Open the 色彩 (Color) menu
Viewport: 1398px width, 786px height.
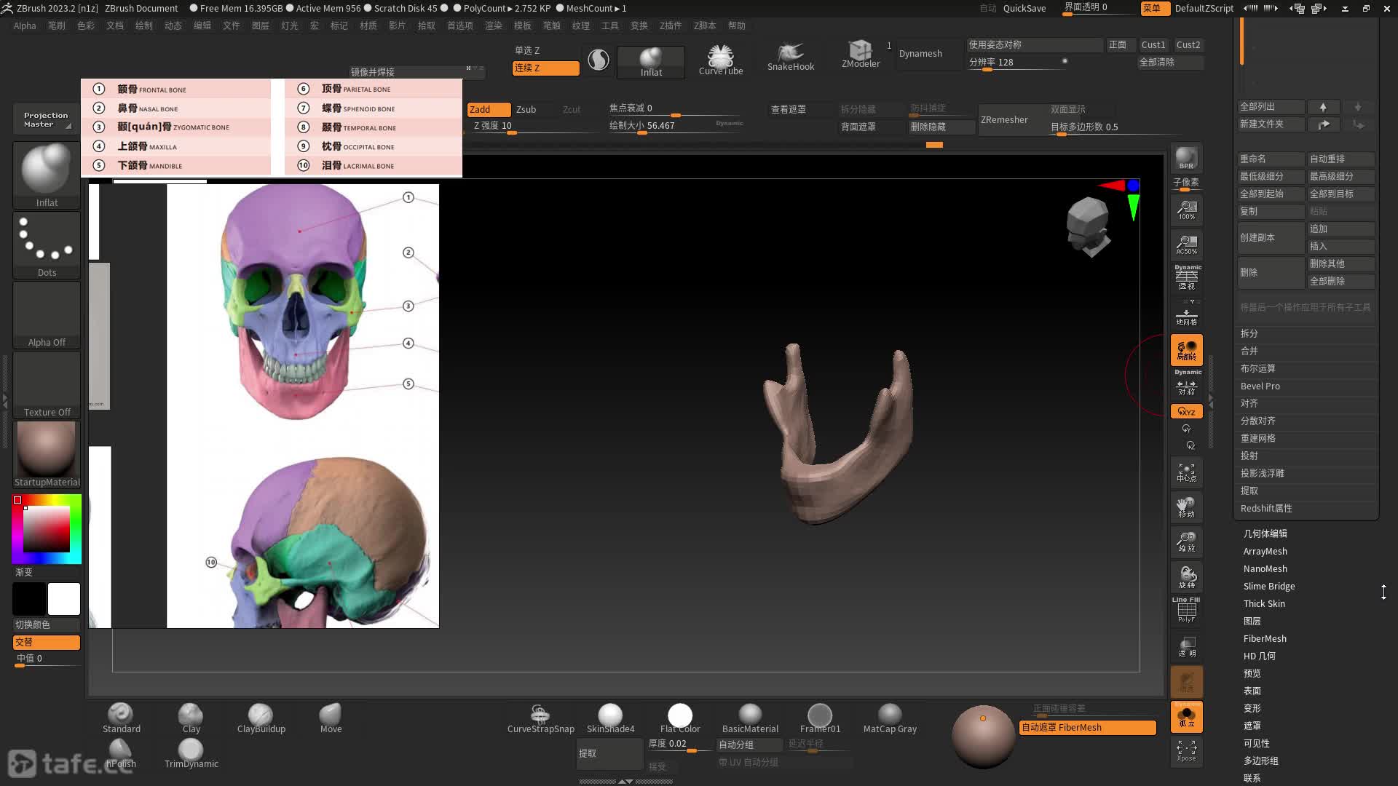coord(86,25)
